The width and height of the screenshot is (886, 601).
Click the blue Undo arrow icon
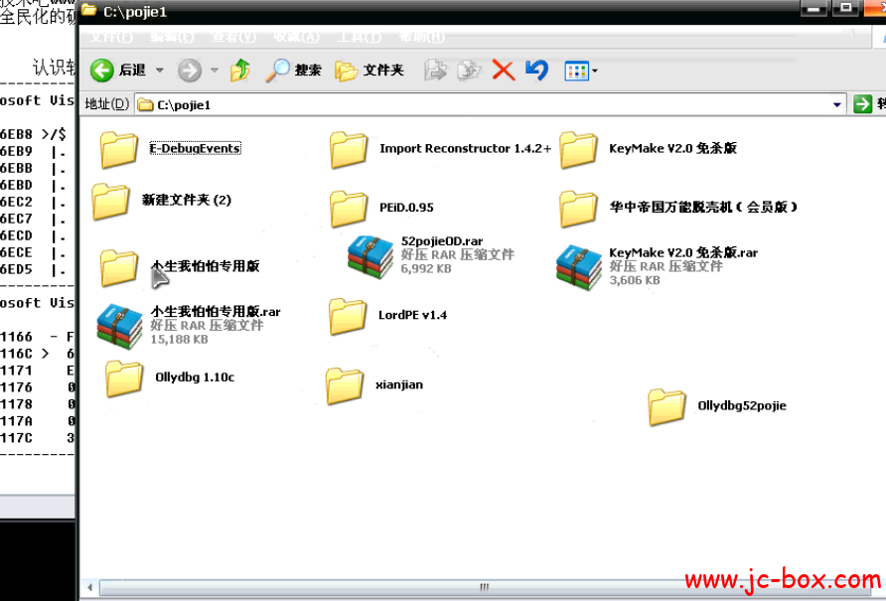536,71
